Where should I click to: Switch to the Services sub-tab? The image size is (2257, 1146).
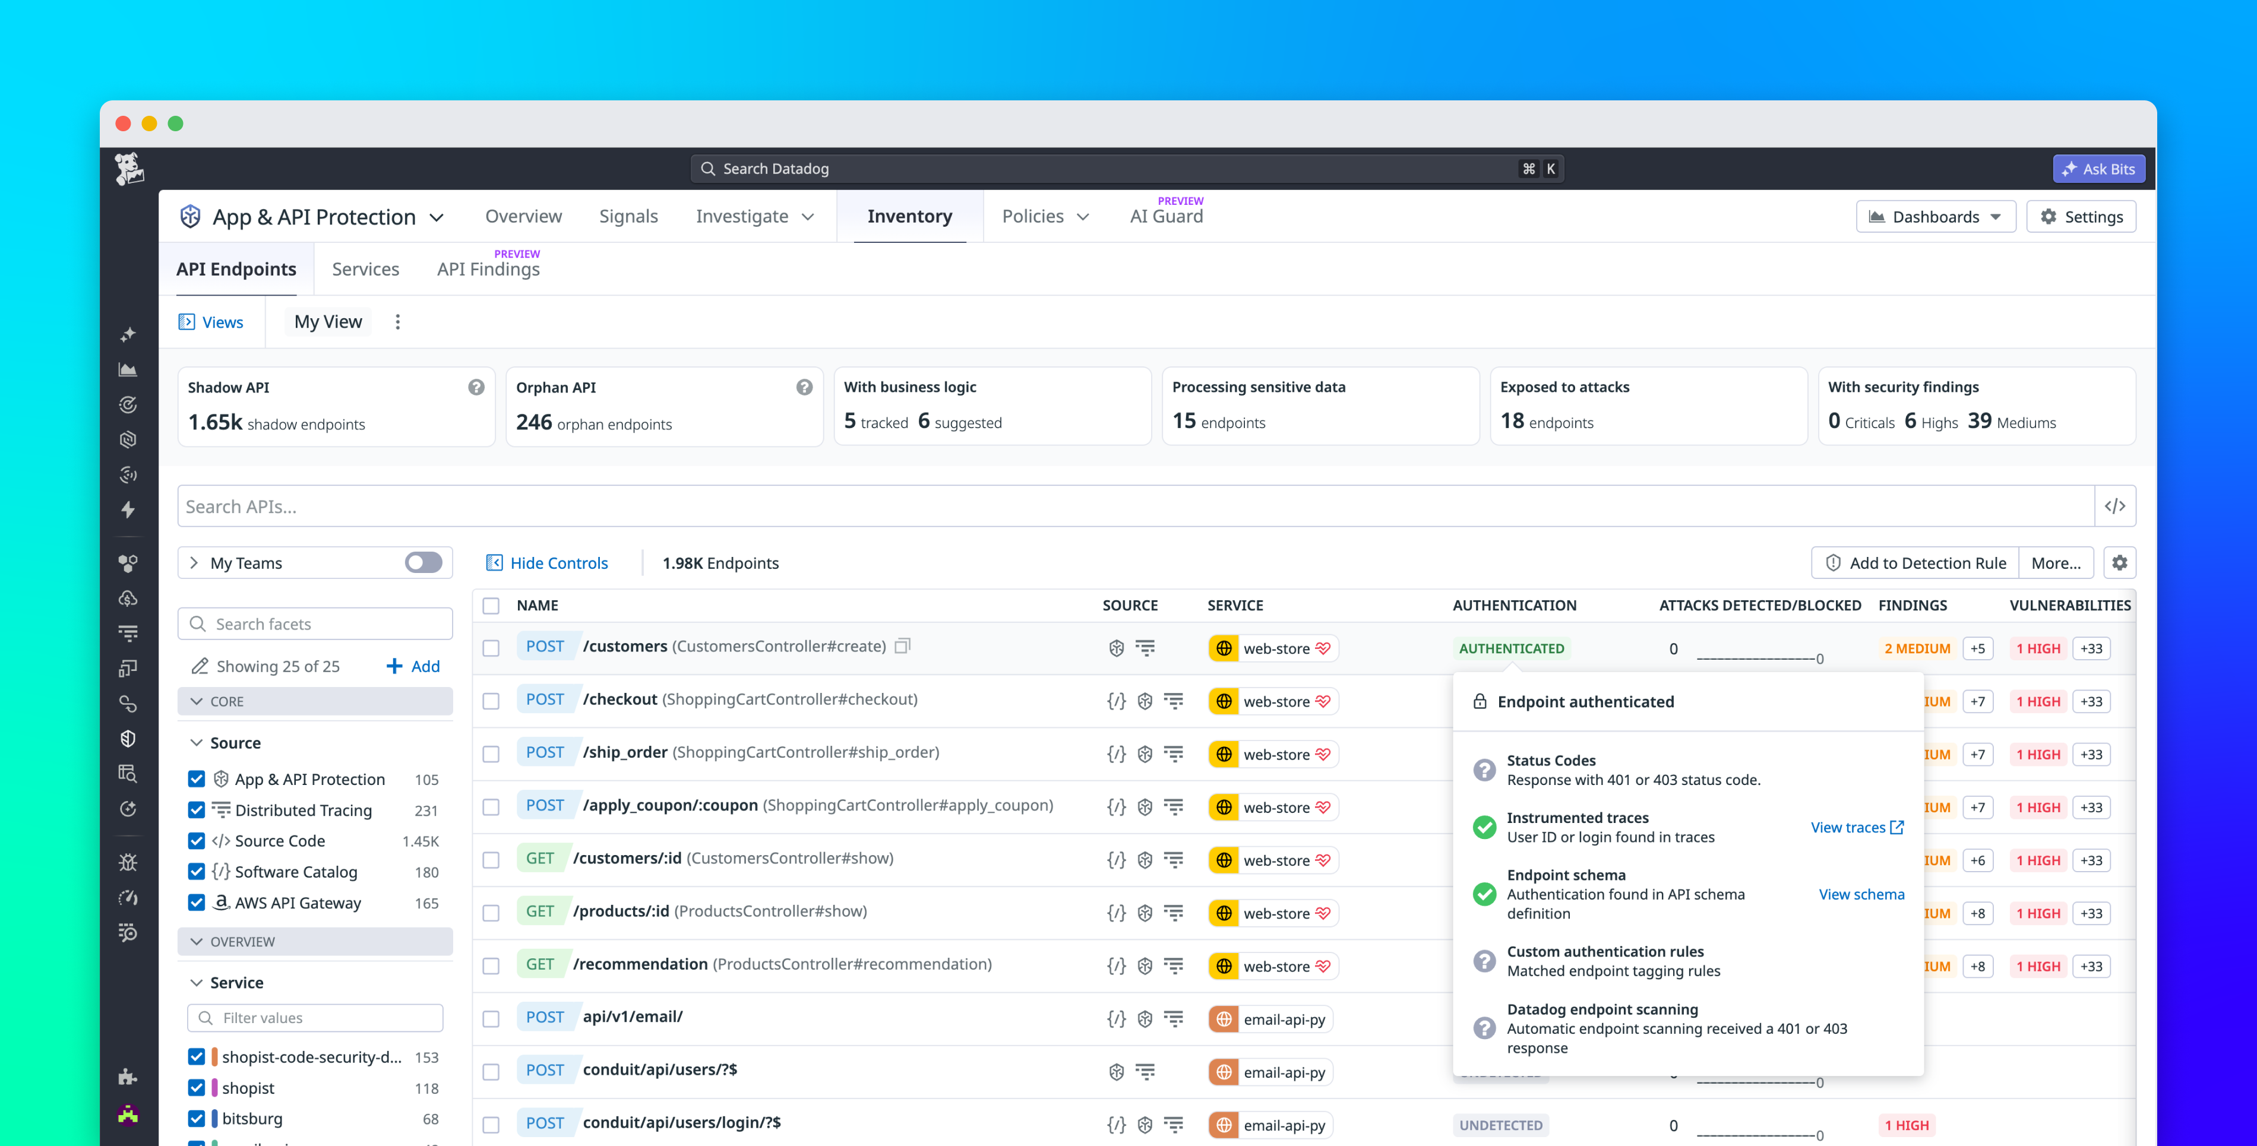[x=365, y=269]
